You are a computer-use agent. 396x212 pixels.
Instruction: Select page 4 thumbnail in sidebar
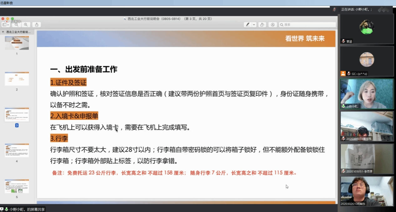17,150
